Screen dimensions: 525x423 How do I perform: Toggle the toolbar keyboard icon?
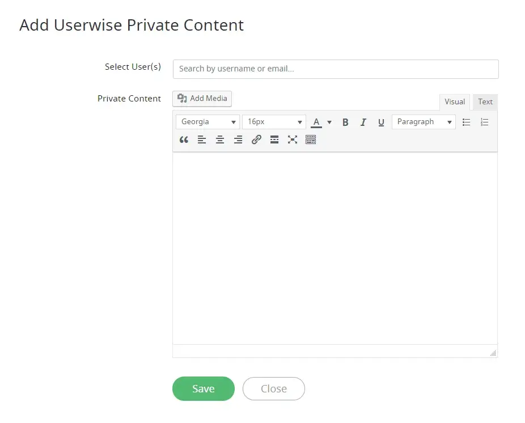coord(311,139)
